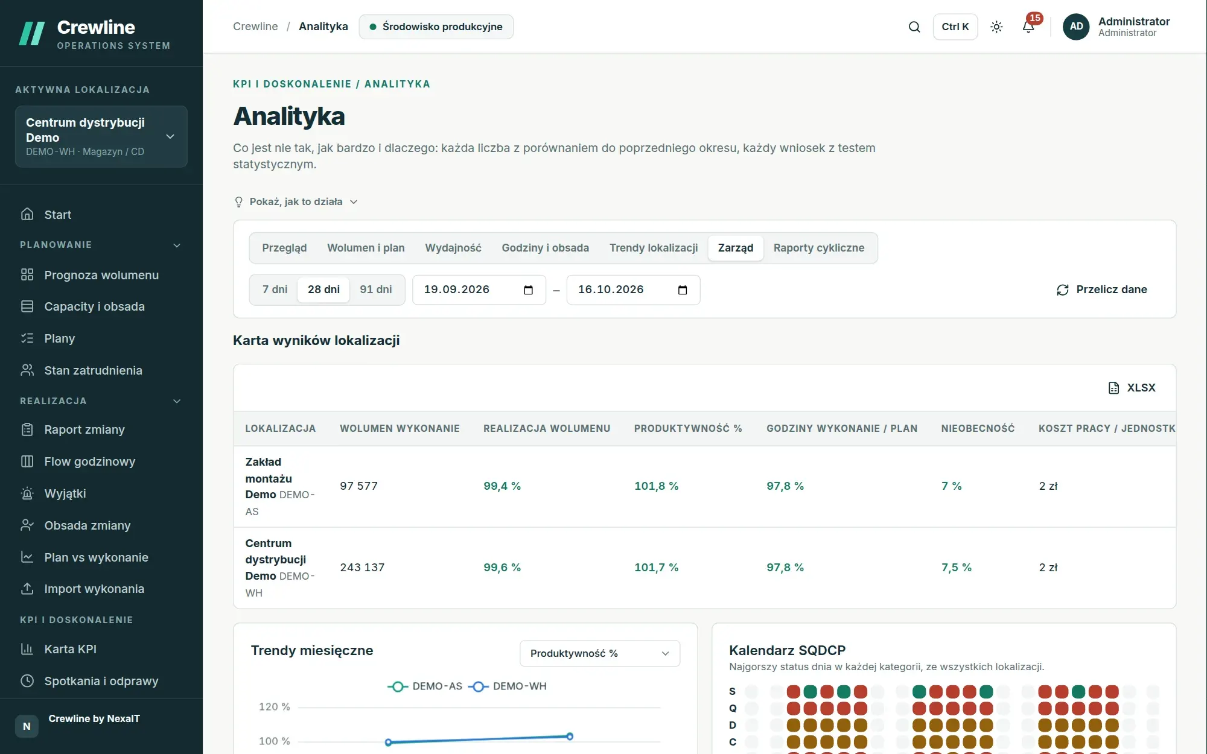Switch to the Wydajność tab
1207x754 pixels.
point(453,248)
